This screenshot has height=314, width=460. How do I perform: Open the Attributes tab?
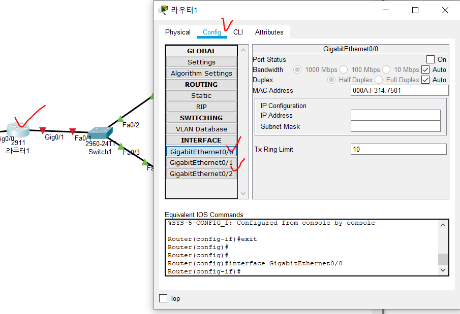[269, 32]
